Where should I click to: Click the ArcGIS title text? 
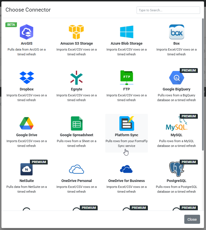point(27,44)
